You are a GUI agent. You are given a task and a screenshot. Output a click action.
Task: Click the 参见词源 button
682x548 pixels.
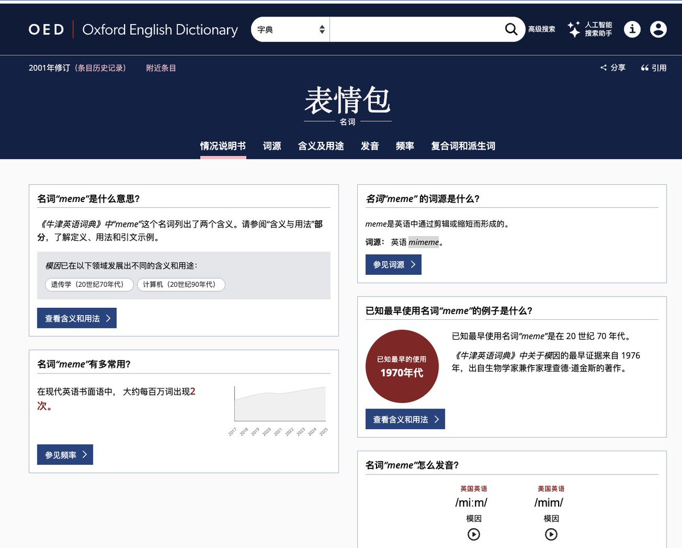coord(393,265)
